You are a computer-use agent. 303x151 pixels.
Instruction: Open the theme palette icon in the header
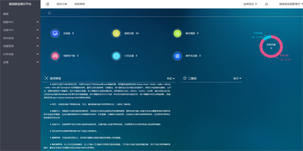coord(266,4)
